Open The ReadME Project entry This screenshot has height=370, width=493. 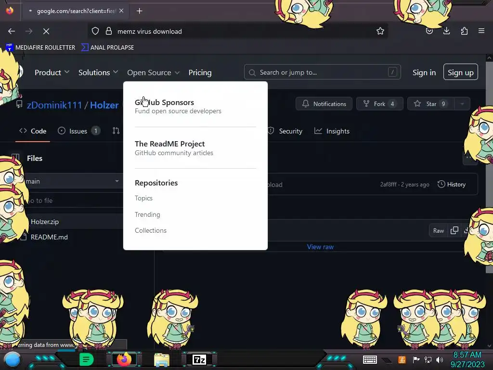pos(174,148)
